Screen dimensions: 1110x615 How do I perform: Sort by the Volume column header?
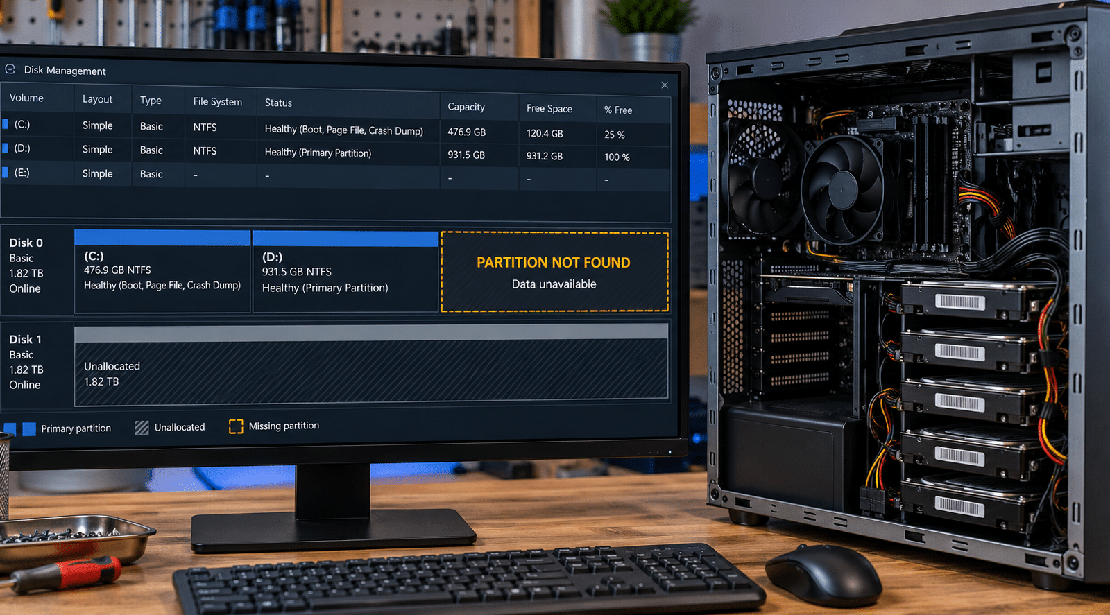pyautogui.click(x=26, y=98)
